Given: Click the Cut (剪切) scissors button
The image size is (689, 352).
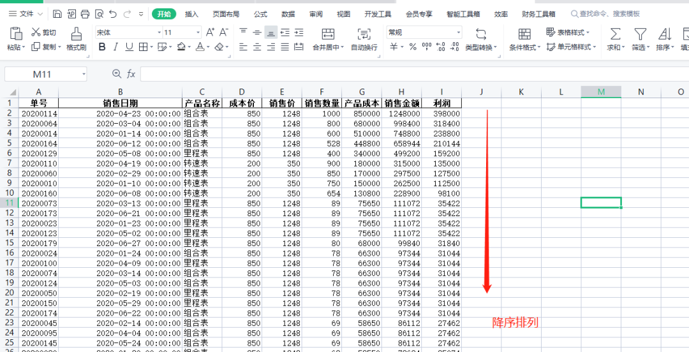Looking at the screenshot, I should (43, 33).
